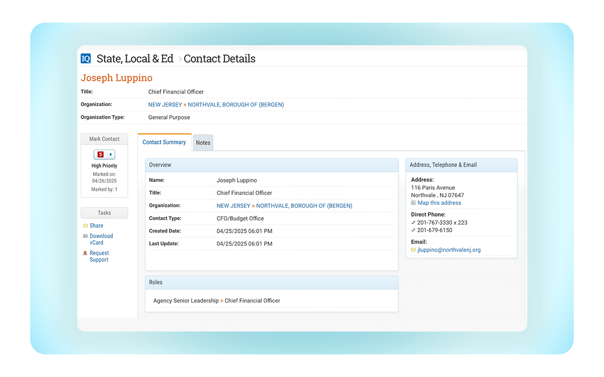
Task: Click the Tasks header button
Action: (104, 213)
